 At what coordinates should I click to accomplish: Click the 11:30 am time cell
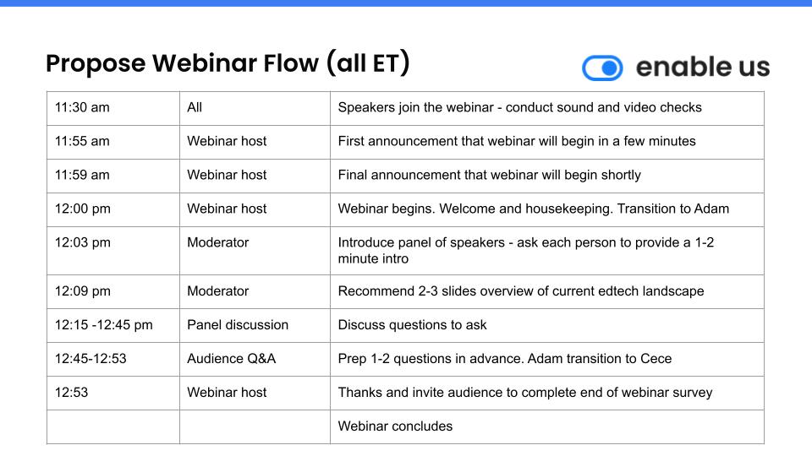[112, 108]
